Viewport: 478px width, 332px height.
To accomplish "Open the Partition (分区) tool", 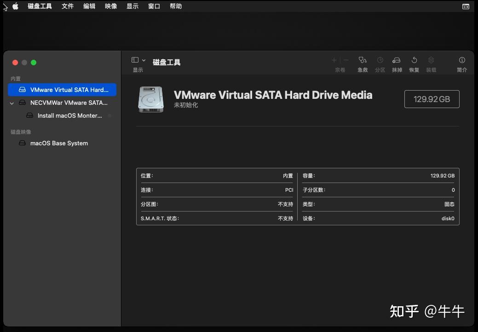I will [380, 63].
